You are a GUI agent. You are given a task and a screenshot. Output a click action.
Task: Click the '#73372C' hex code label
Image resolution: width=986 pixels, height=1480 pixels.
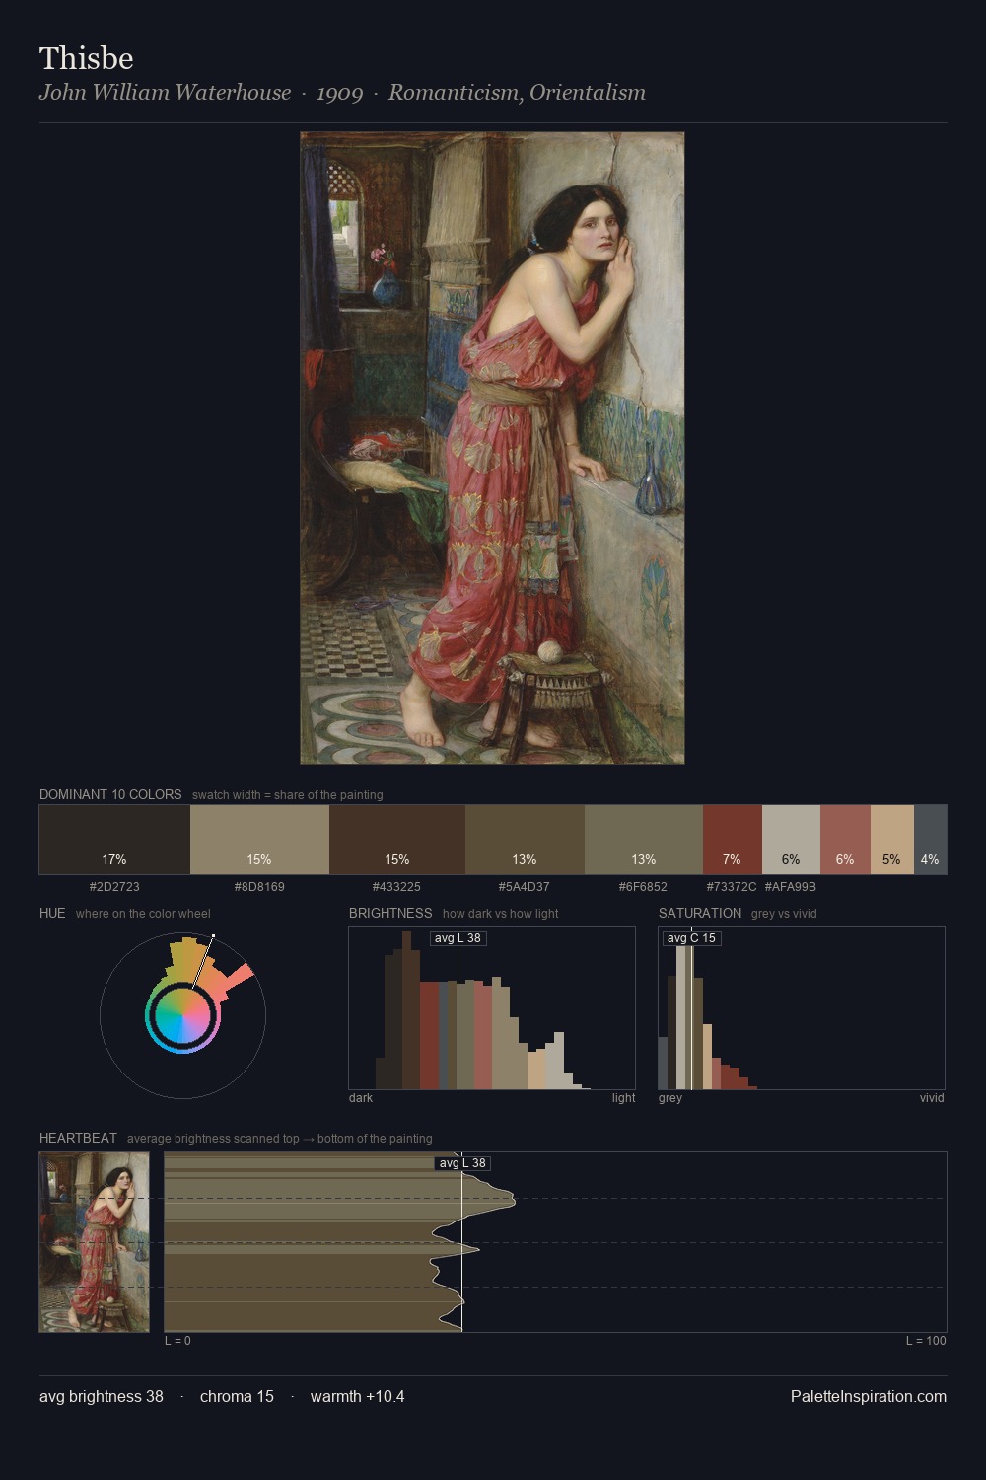coord(732,887)
